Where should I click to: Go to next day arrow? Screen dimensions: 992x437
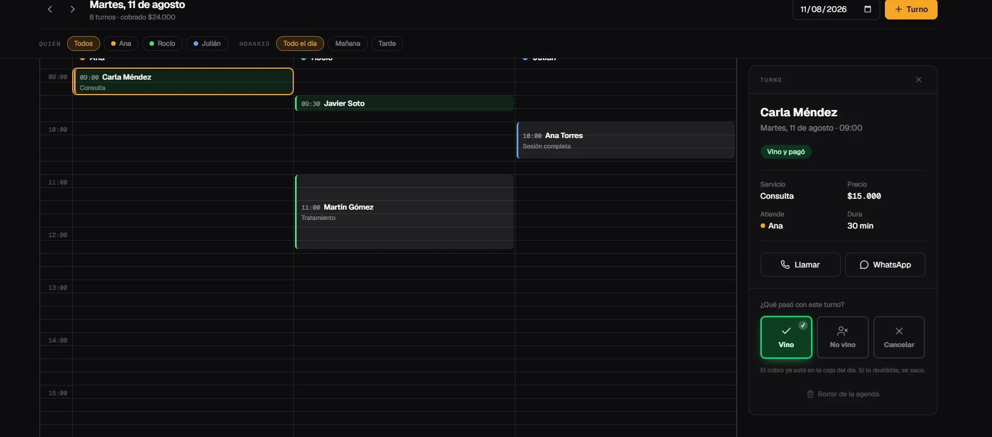72,9
